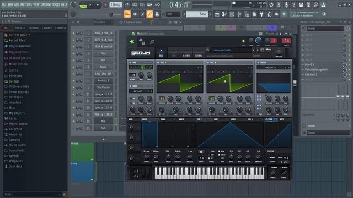
Task: Open the metronome icon next to tempo
Action: (127, 5)
